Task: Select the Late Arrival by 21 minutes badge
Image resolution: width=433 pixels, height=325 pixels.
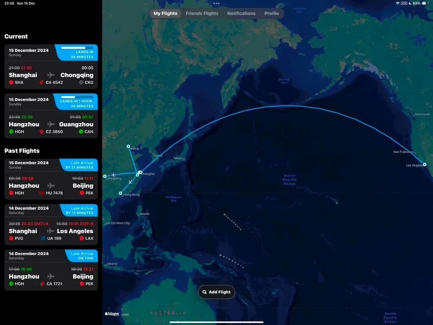Action: coord(79,165)
